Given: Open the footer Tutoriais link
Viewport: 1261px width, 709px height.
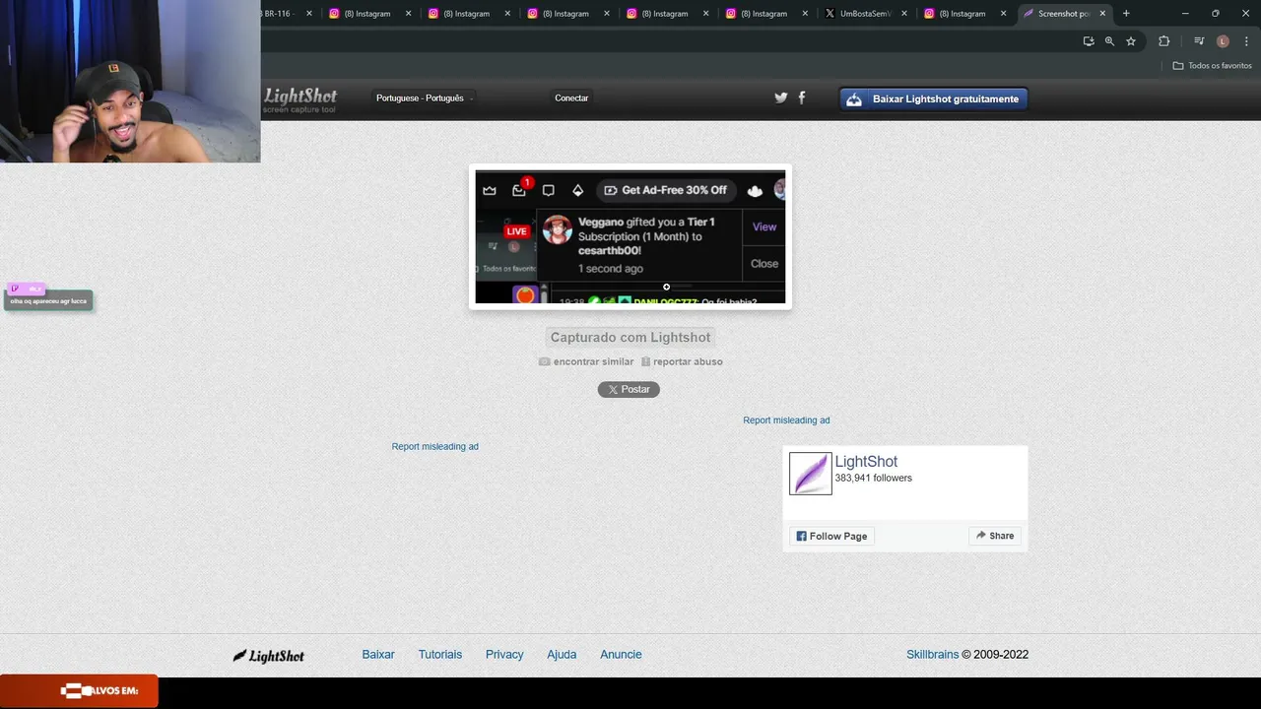Looking at the screenshot, I should click(439, 654).
